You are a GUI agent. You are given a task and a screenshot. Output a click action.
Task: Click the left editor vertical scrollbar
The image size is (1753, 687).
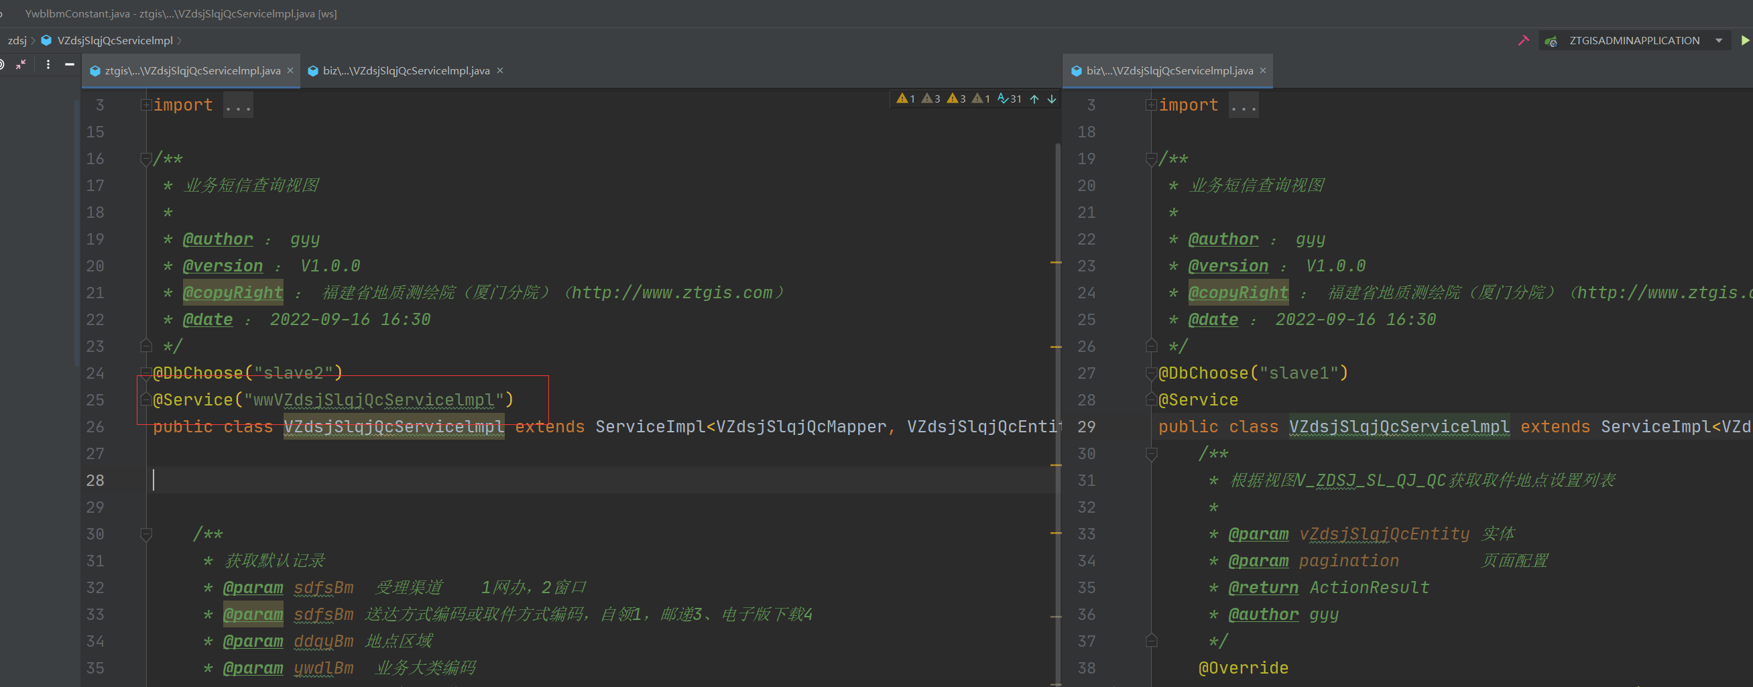click(1058, 408)
